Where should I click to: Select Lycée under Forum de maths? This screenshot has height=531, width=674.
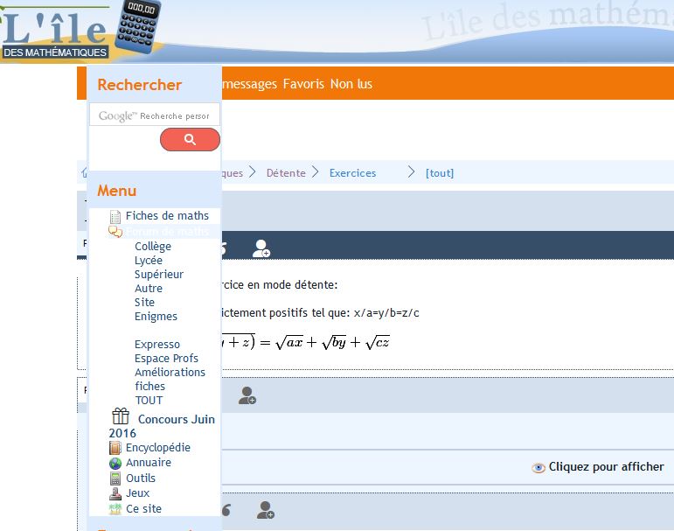click(149, 261)
